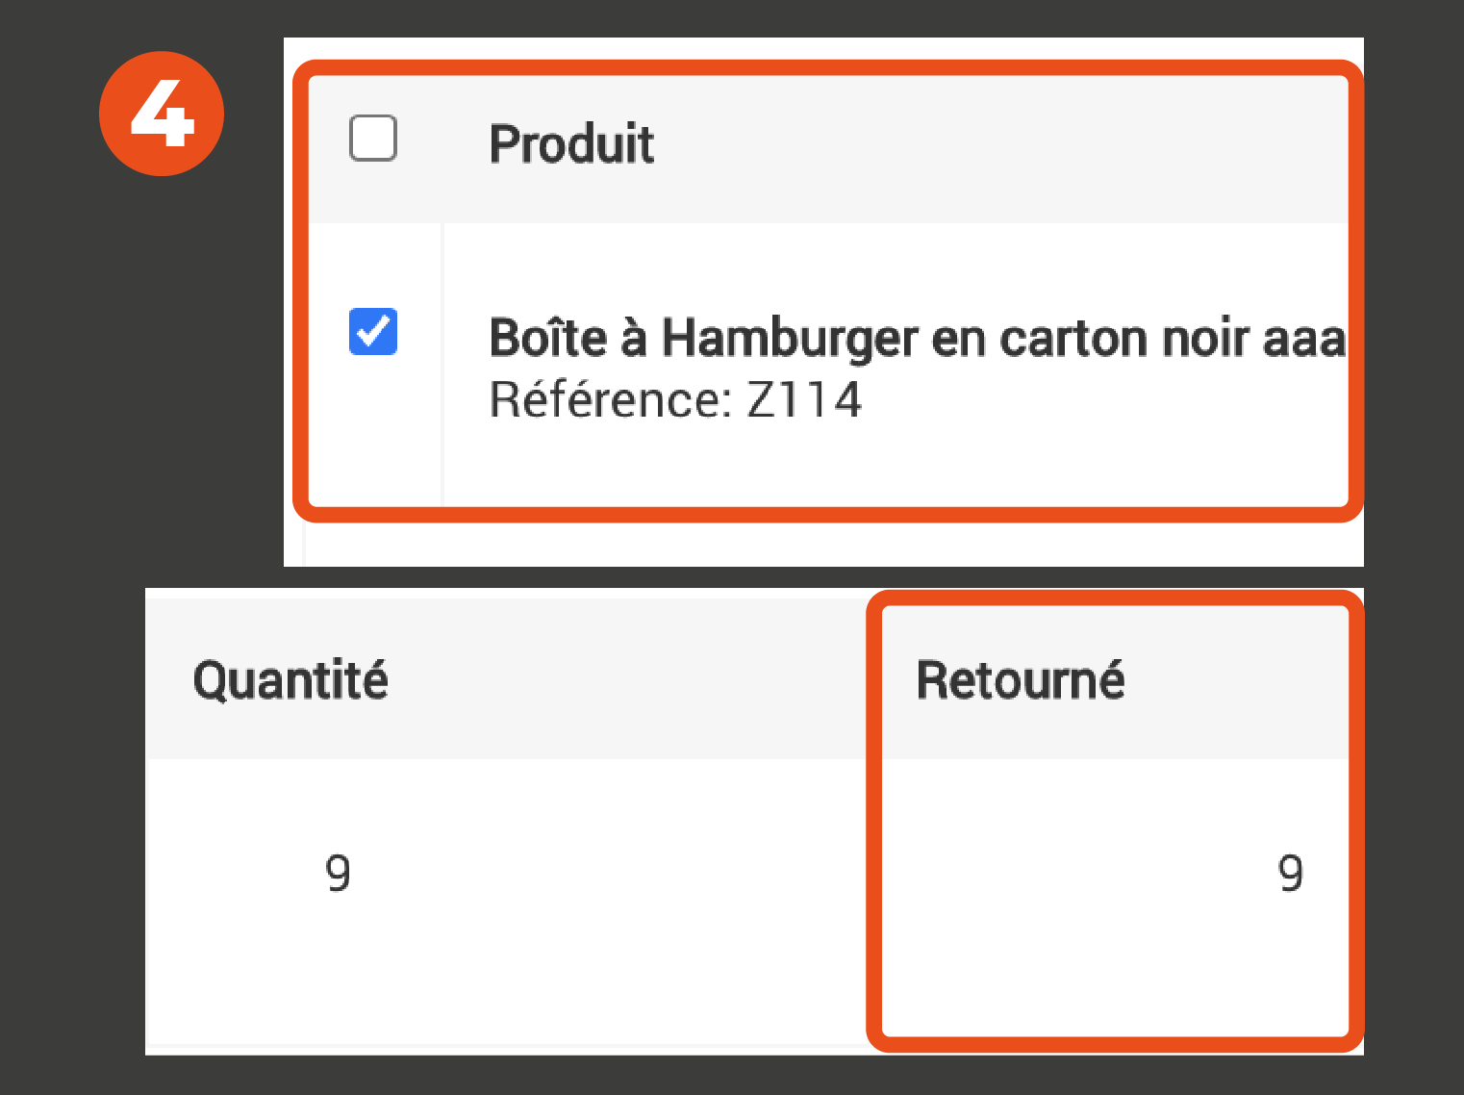Click the orange step 4 badge
The image size is (1464, 1095).
click(162, 114)
